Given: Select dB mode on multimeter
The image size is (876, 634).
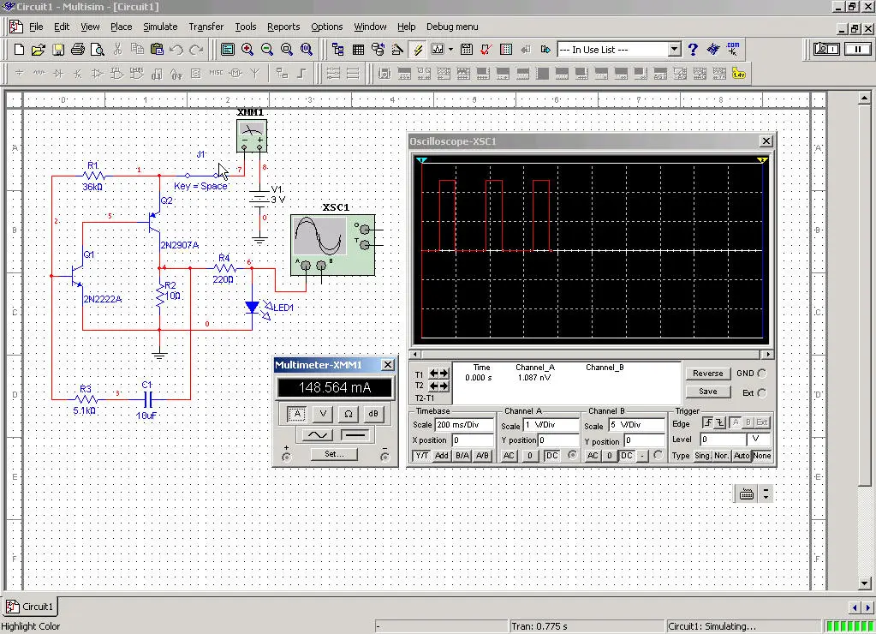Looking at the screenshot, I should (x=373, y=414).
